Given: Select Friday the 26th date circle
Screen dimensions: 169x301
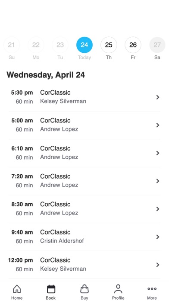Looking at the screenshot, I should [133, 45].
